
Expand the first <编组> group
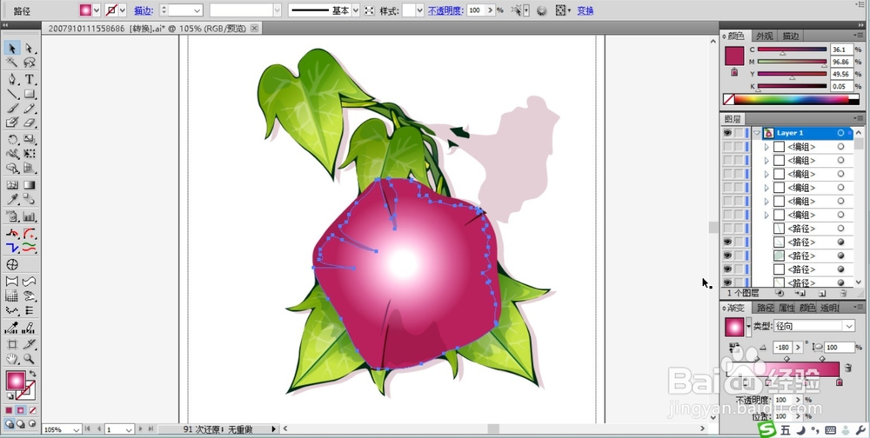(766, 147)
